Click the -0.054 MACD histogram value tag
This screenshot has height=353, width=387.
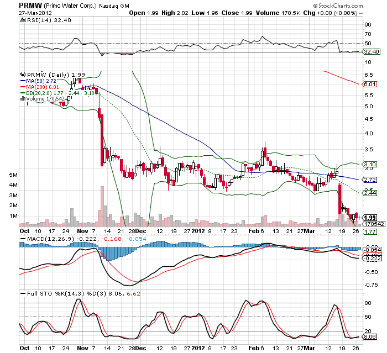[x=372, y=250]
